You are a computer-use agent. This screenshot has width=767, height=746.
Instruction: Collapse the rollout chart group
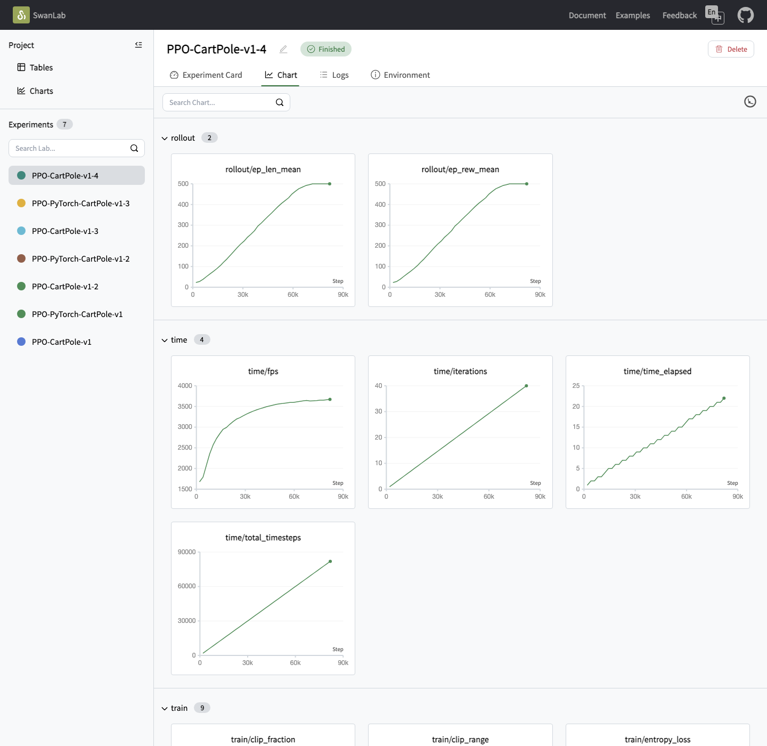pos(165,138)
